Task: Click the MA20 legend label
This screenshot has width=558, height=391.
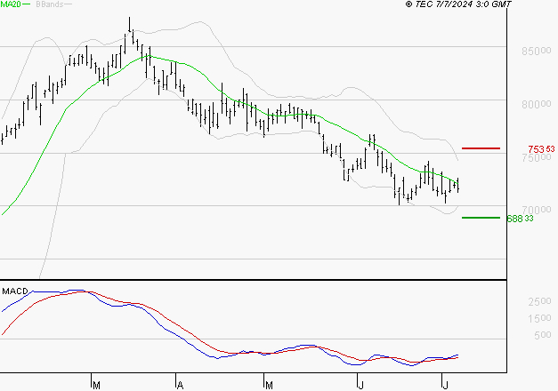Action: tap(11, 4)
